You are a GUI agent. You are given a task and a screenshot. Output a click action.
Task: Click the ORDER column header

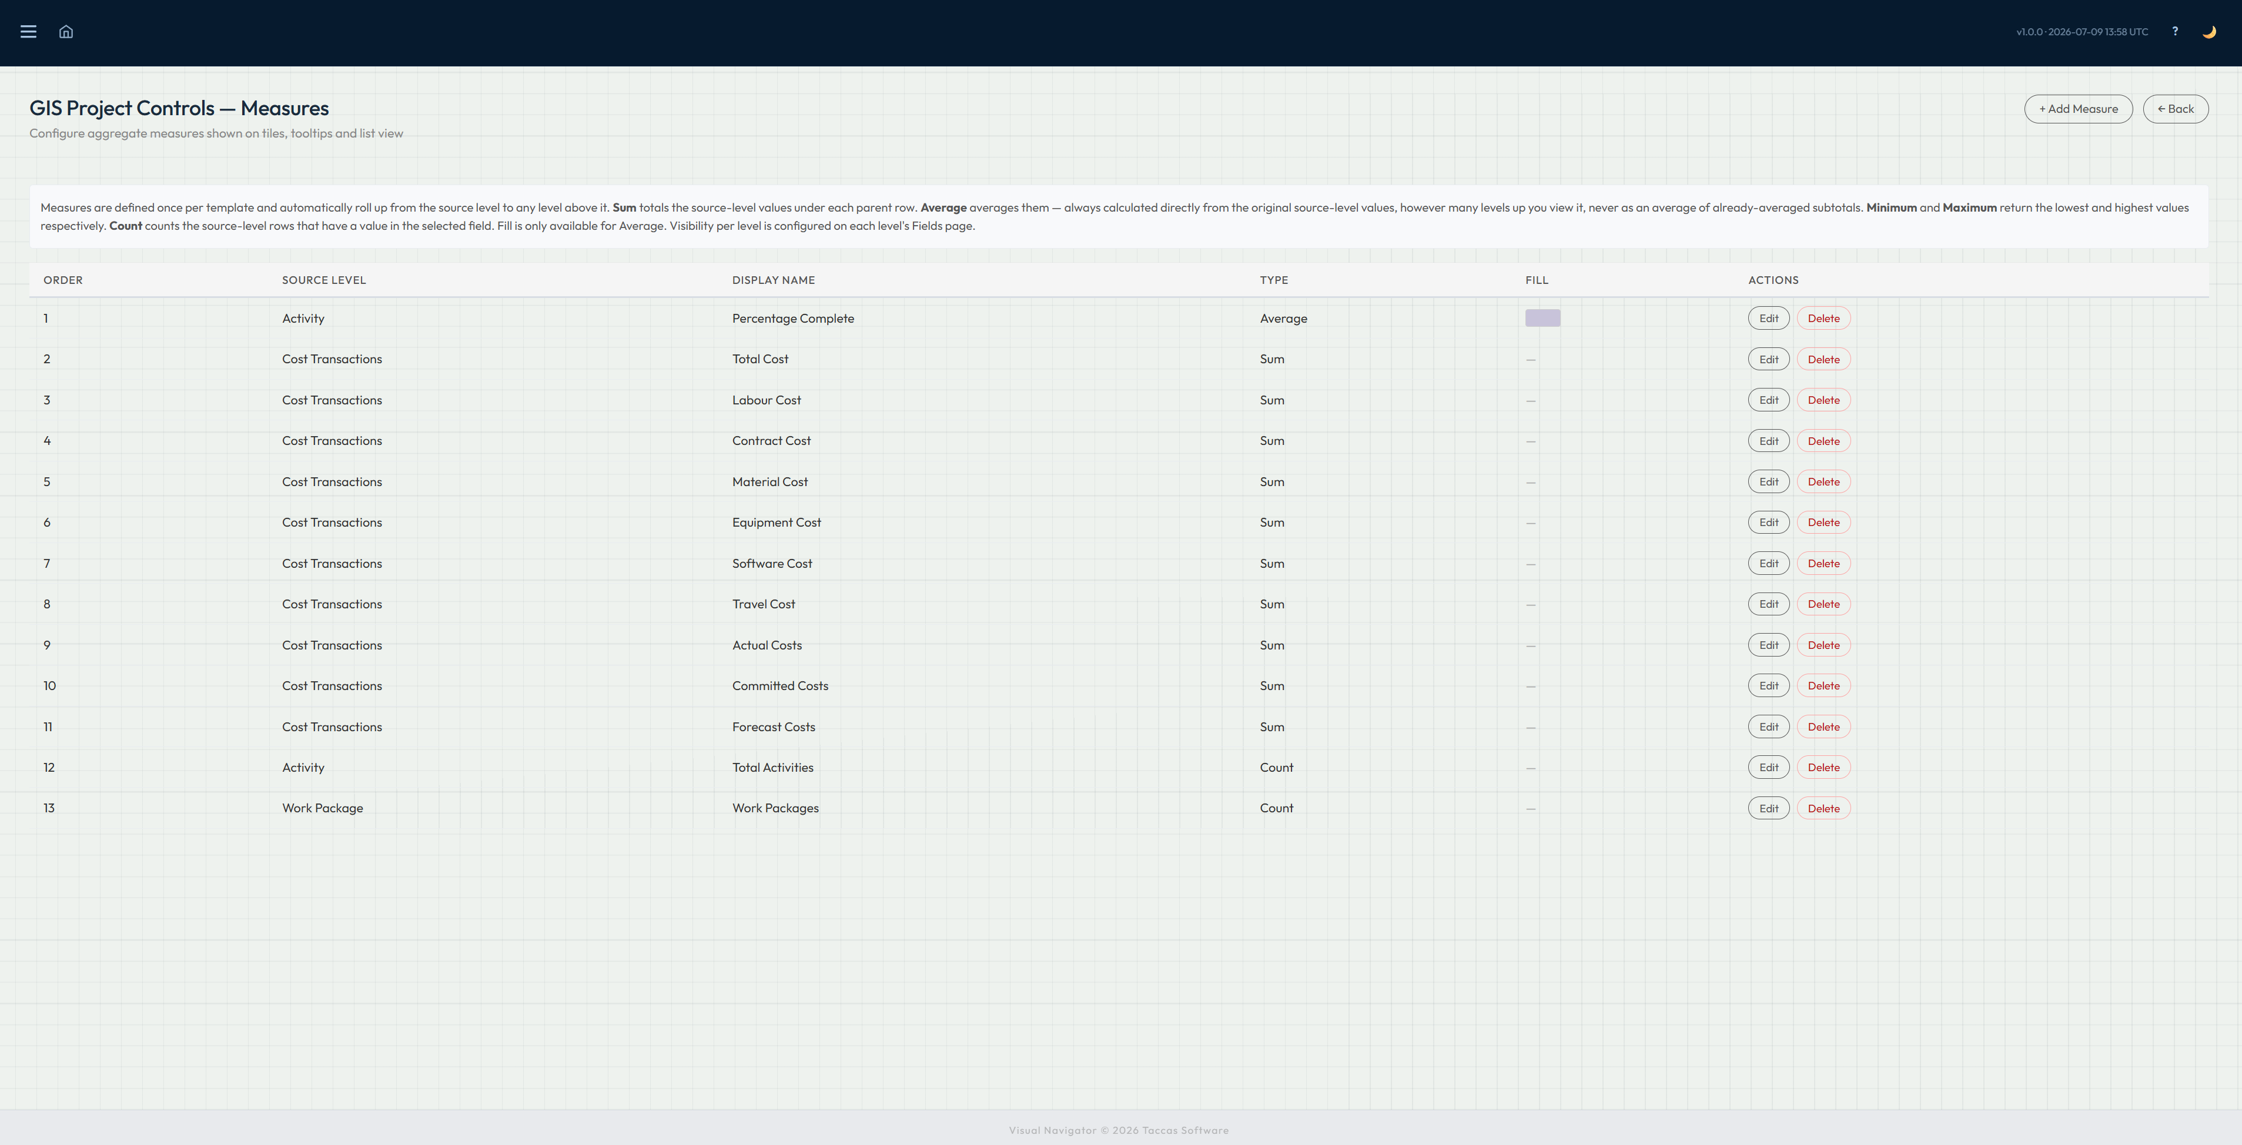point(63,280)
